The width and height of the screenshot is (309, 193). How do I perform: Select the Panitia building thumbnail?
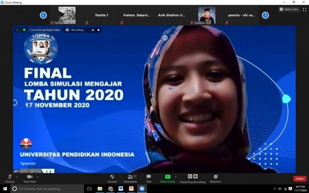pos(67,15)
